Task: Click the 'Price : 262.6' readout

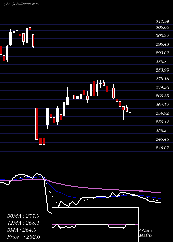Action: (x=24, y=237)
